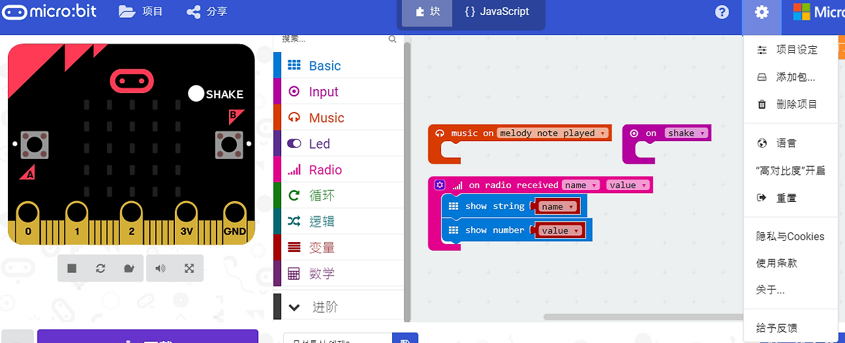The image size is (845, 343).
Task: Click the 分享 share button
Action: click(207, 11)
